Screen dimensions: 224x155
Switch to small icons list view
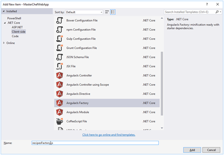(113, 12)
